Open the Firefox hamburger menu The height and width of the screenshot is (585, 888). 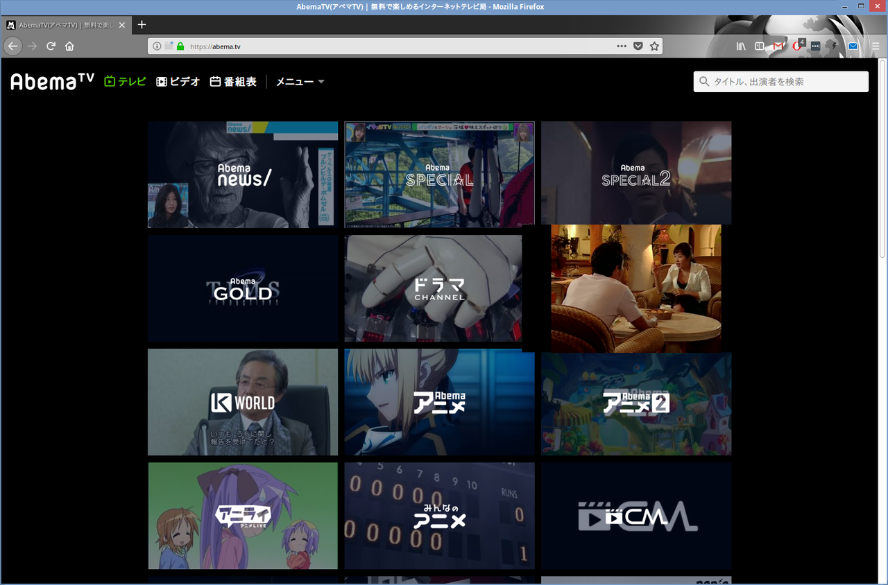[874, 46]
